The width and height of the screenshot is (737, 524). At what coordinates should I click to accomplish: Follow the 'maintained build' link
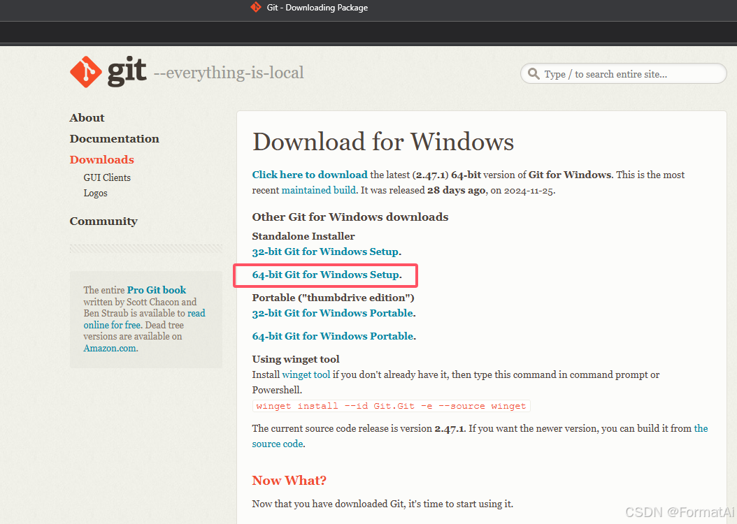click(x=319, y=190)
